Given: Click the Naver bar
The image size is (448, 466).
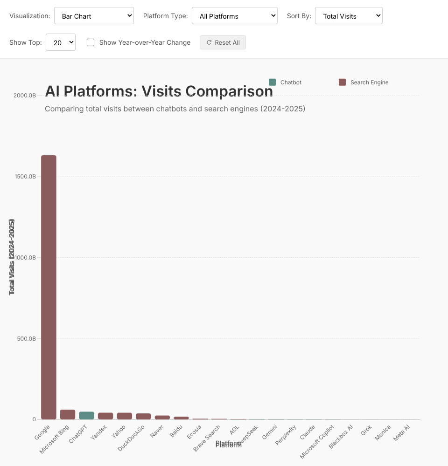Looking at the screenshot, I should pyautogui.click(x=162, y=417).
